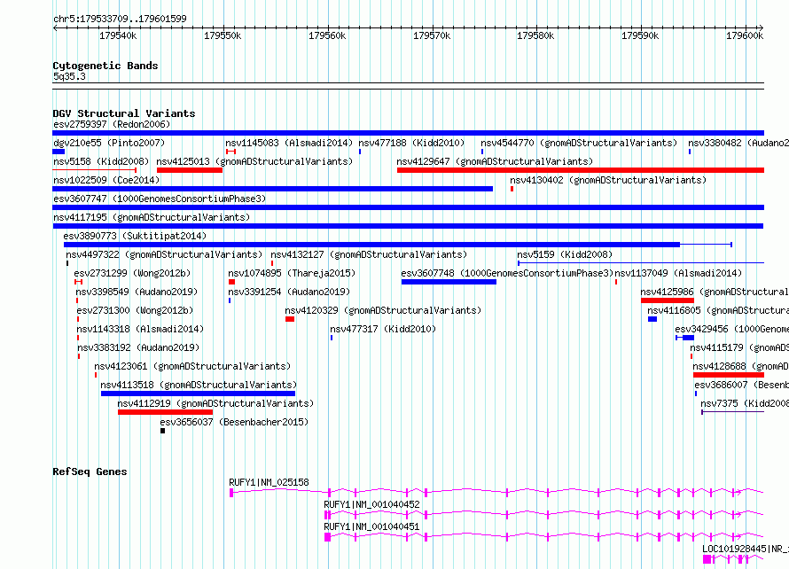Viewport: 789px width, 569px height.
Task: Click the red bar of nsv4129647
Action: pos(580,170)
